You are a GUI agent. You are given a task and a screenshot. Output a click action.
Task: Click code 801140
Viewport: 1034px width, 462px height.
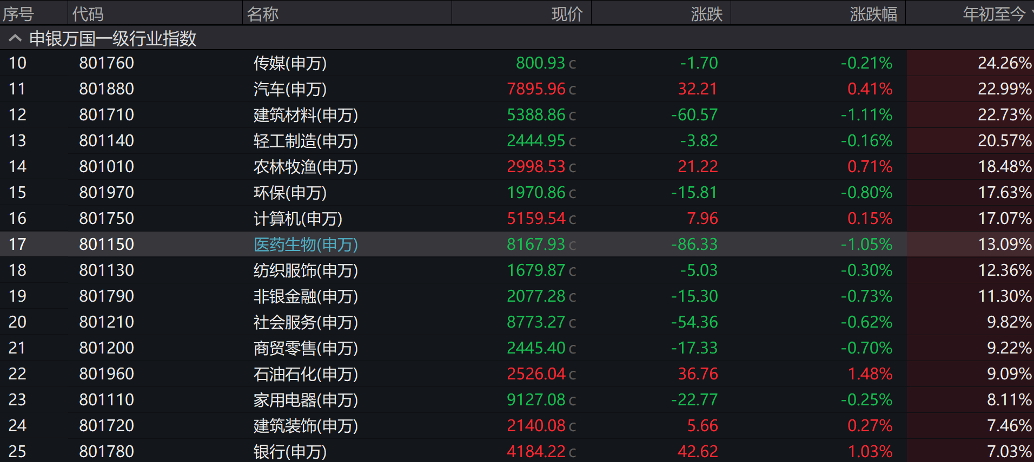[x=107, y=141]
